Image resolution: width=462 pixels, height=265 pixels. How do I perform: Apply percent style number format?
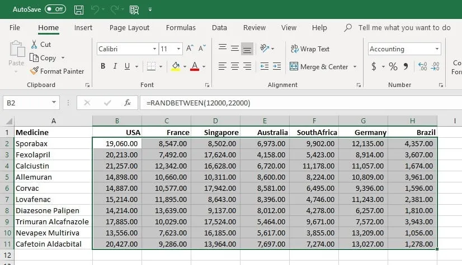393,66
